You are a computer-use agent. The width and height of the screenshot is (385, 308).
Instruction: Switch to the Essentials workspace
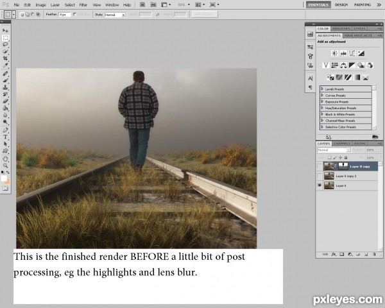tap(318, 4)
